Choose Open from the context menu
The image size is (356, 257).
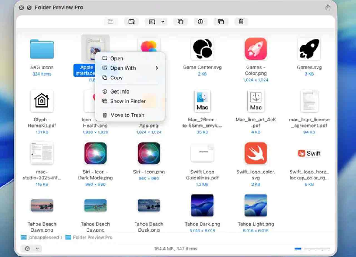(x=130, y=58)
